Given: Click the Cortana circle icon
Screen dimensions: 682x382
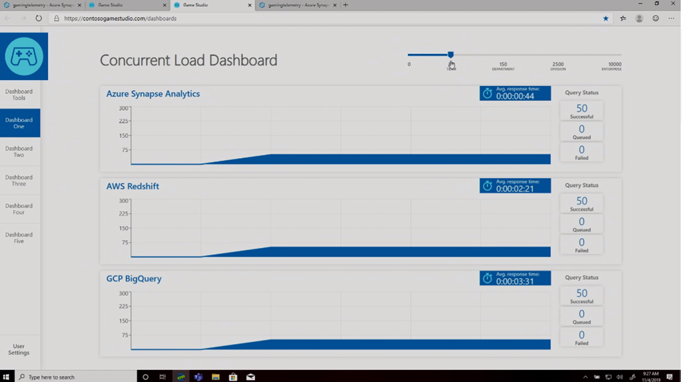Looking at the screenshot, I should (145, 377).
